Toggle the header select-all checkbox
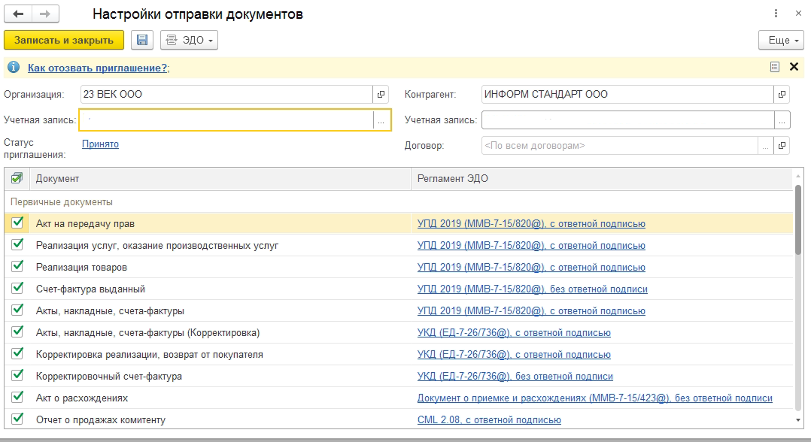Screen dimensions: 811x442 point(16,180)
